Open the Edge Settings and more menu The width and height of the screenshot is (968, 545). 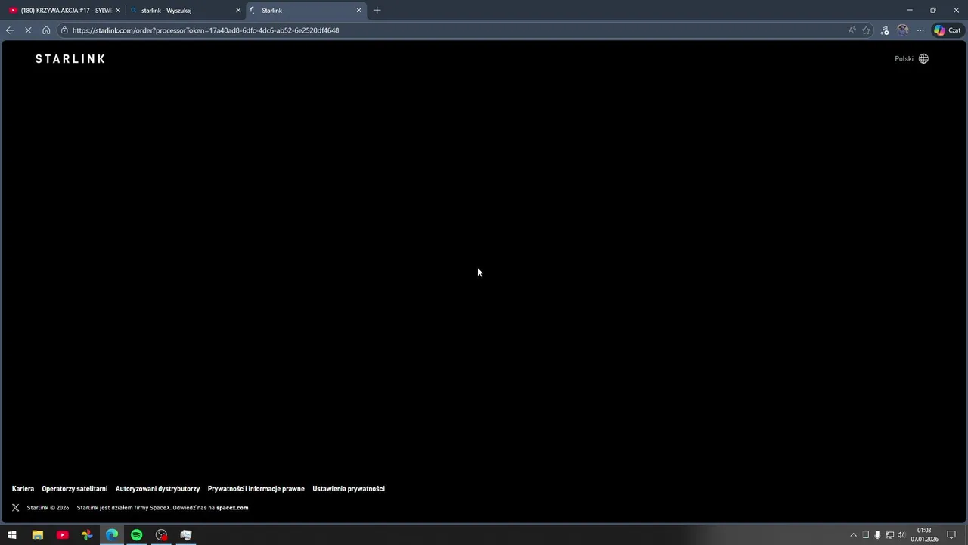pyautogui.click(x=920, y=30)
